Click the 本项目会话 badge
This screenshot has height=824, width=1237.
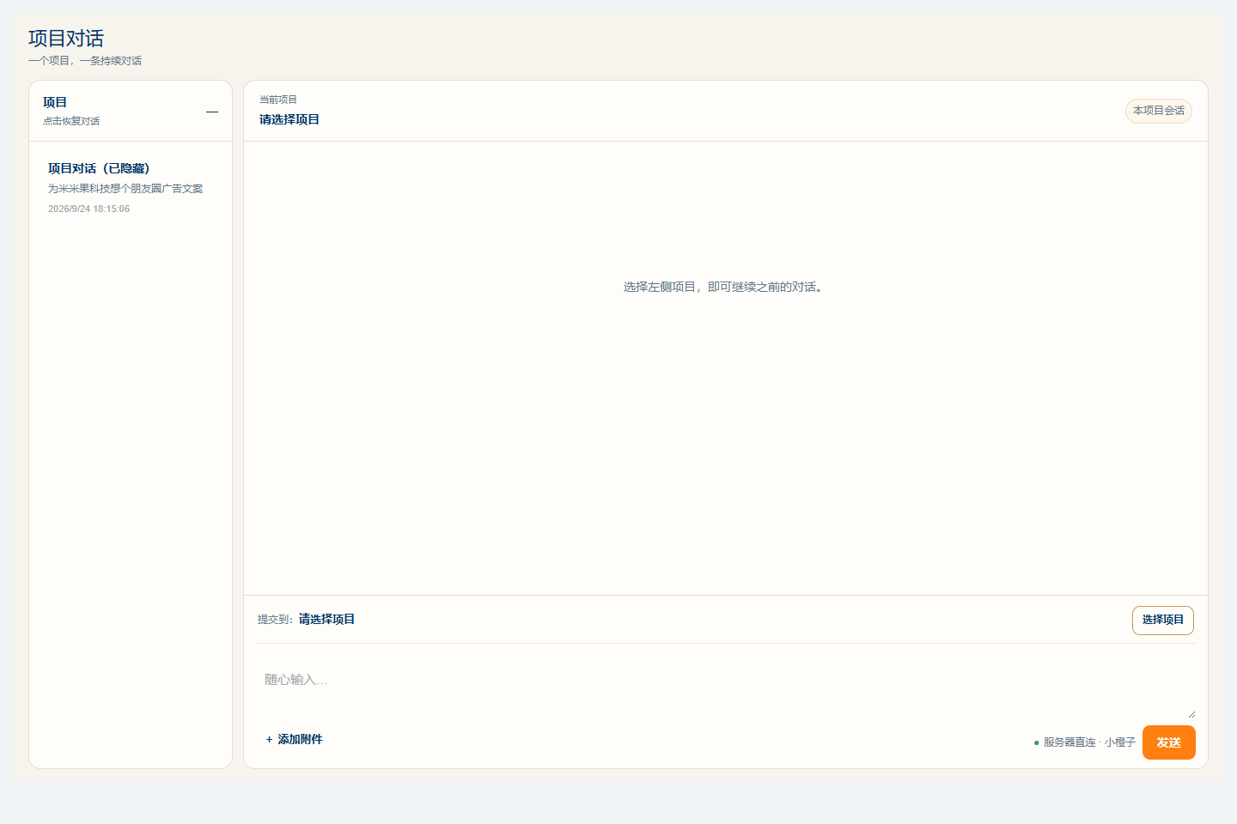pos(1158,111)
